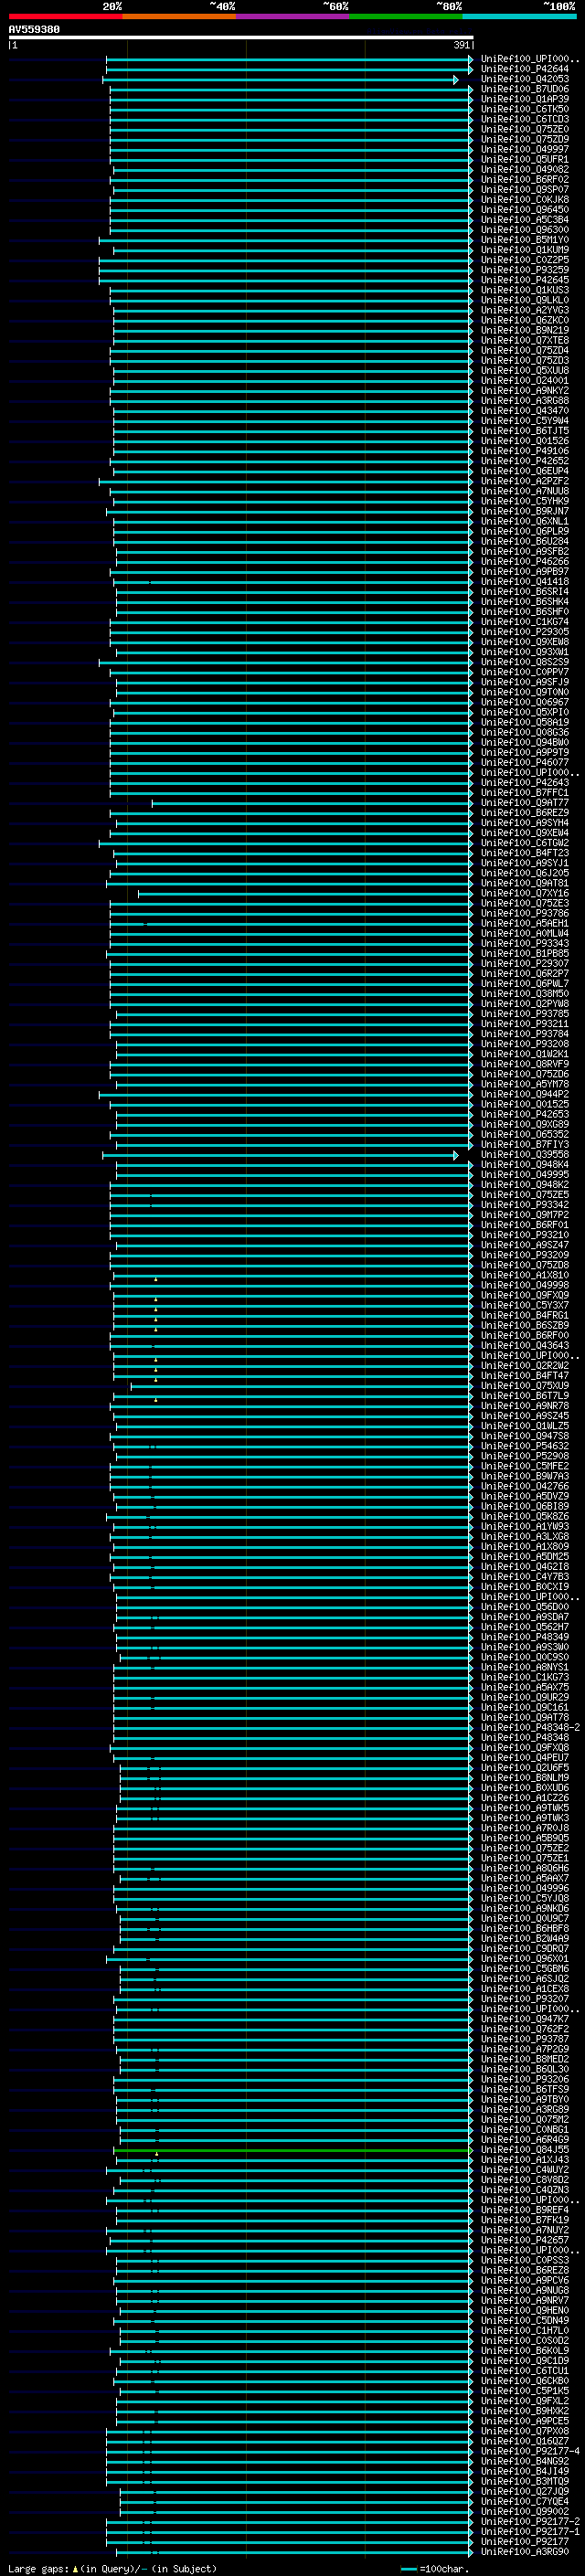The height and width of the screenshot is (2576, 585).
Task: Click the UniRef100_P42652 label
Action: (525, 461)
